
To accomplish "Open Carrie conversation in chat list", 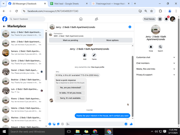I will coord(22,62).
